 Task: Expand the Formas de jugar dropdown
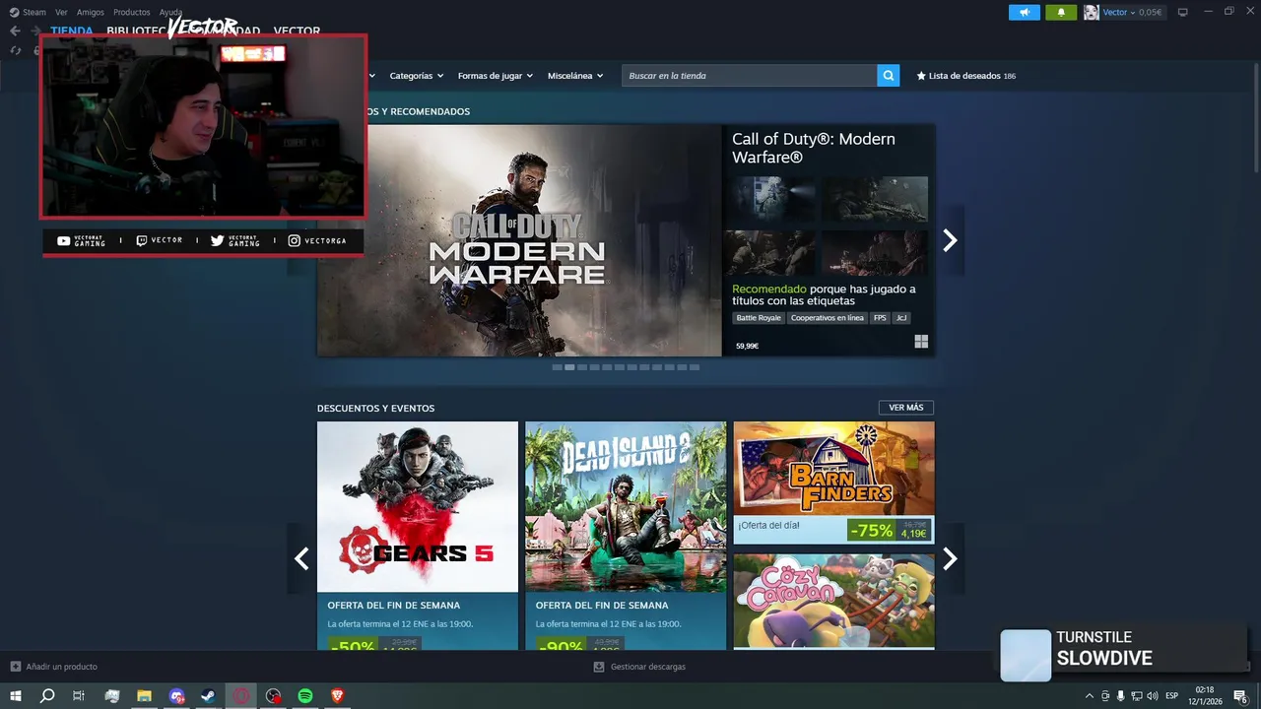tap(495, 76)
